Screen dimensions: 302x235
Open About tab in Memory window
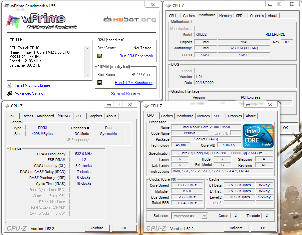point(111,116)
